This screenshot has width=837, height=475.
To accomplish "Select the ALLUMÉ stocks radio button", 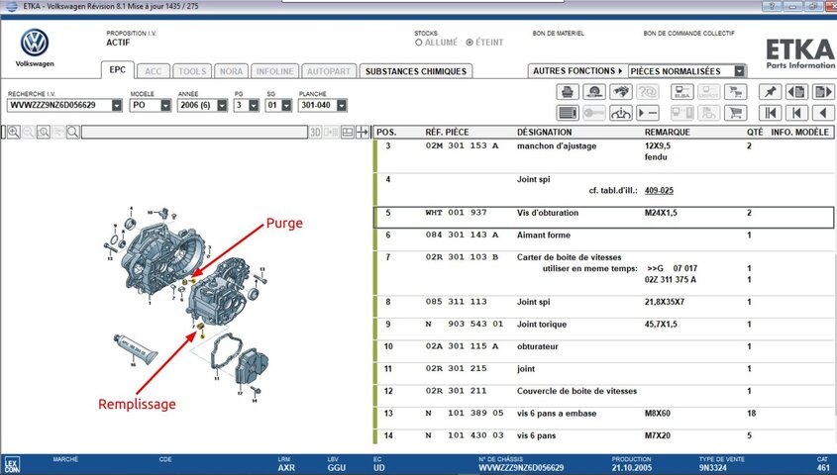I will click(418, 43).
